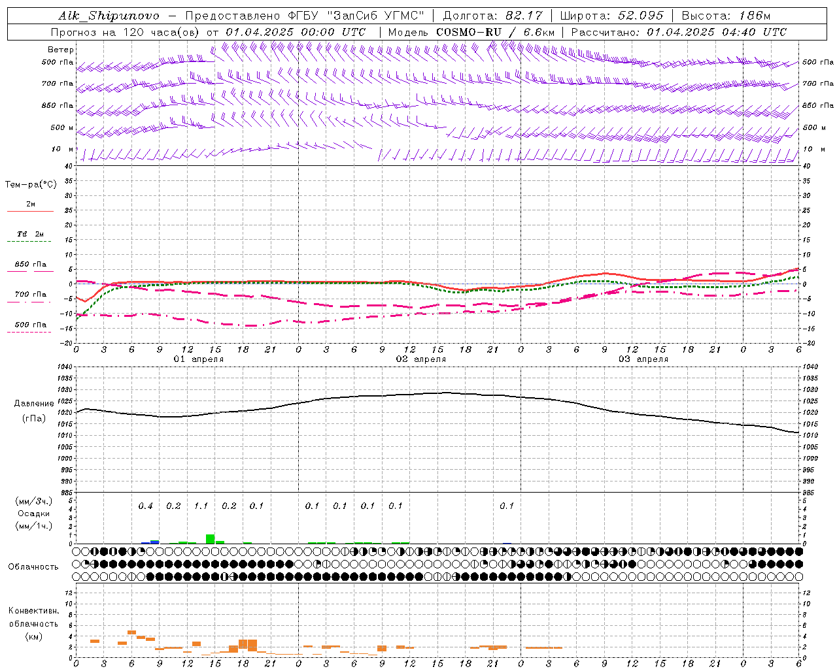The width and height of the screenshot is (837, 669).
Task: Click the Давление pressure chart title
Action: 34,404
